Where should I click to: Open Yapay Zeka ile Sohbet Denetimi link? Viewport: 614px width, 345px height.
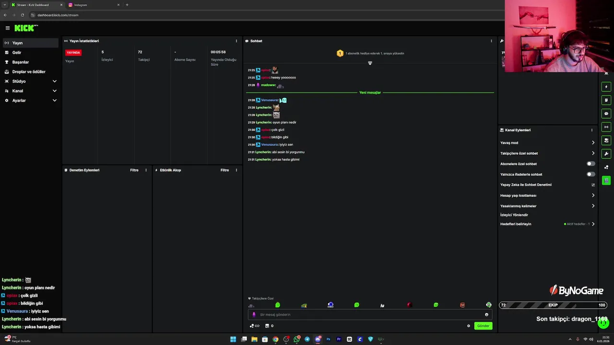547,184
